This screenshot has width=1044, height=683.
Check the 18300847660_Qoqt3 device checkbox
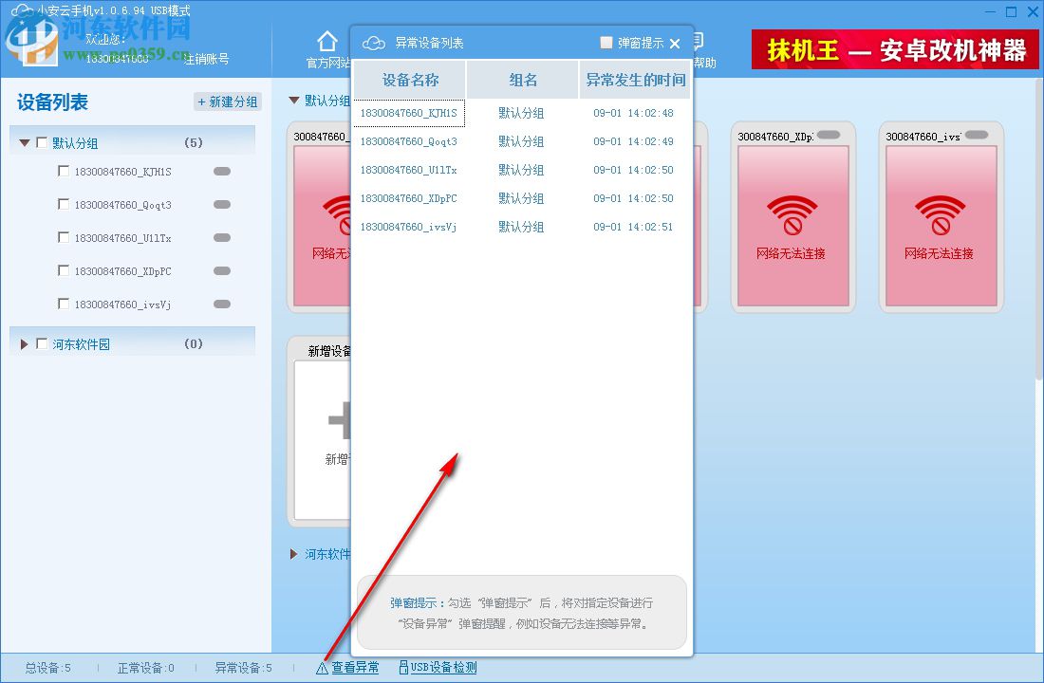click(x=64, y=204)
